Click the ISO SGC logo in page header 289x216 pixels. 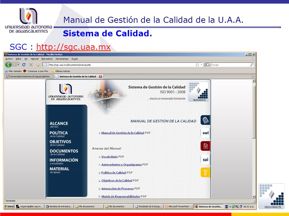point(198,92)
